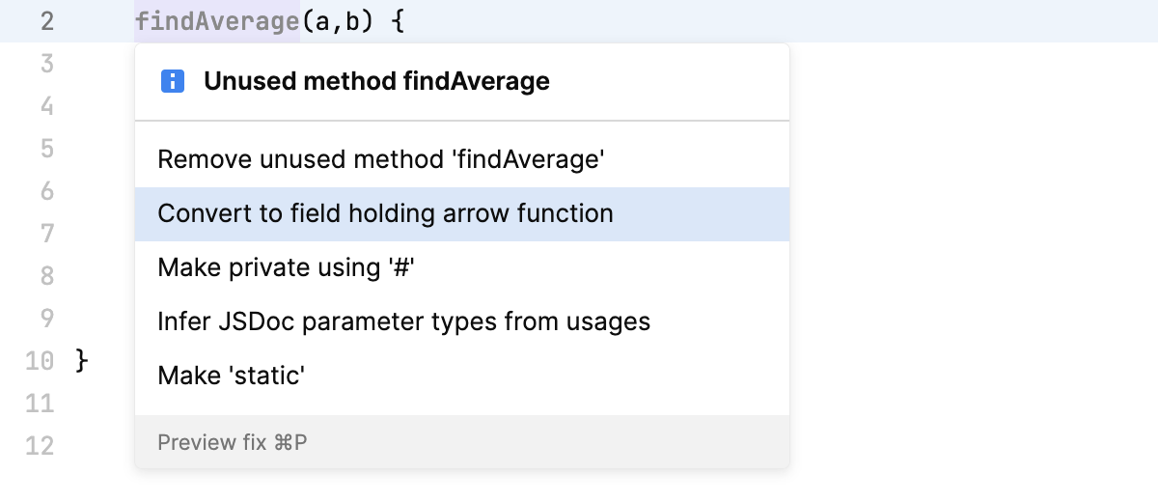Screen dimensions: 1158x502
Task: Click the Unused method findAverage heading
Action: click(x=376, y=82)
